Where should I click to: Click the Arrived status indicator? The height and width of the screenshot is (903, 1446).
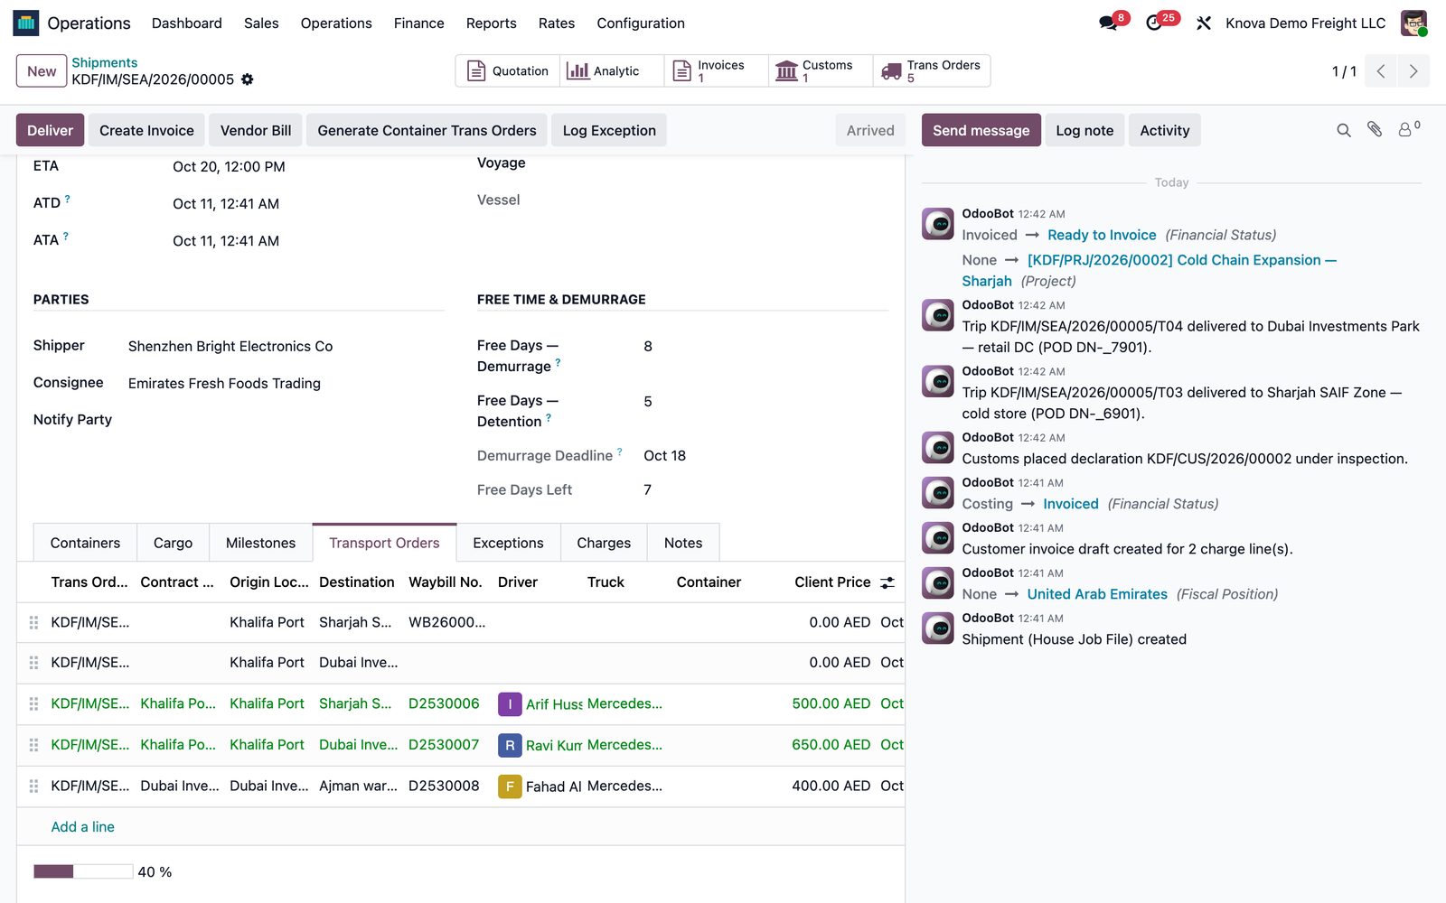[x=870, y=130]
